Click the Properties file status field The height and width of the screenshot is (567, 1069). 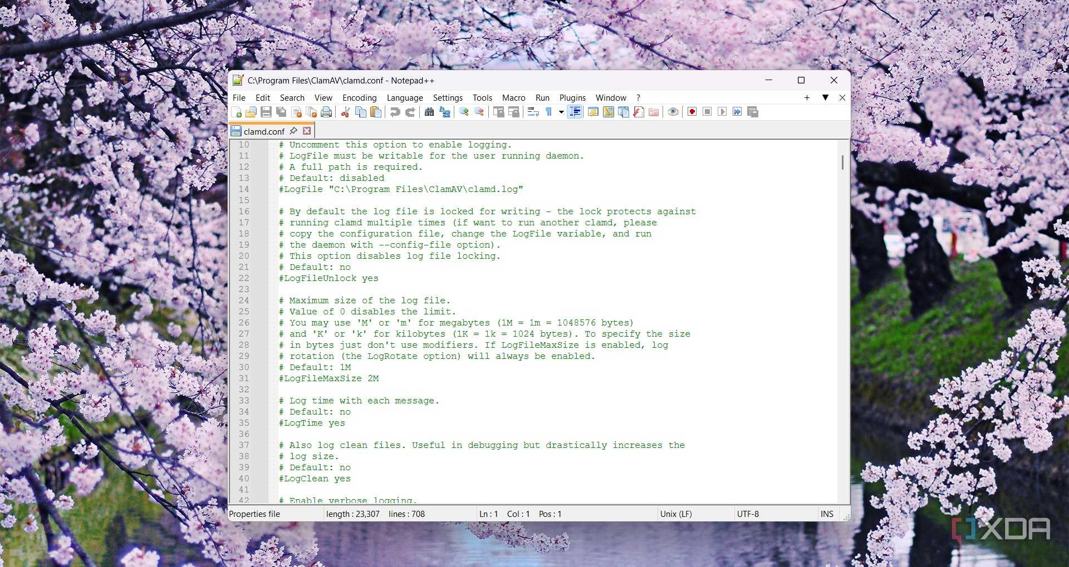pyautogui.click(x=275, y=514)
